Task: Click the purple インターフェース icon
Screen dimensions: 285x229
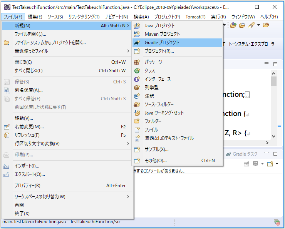Action: [x=137, y=79]
